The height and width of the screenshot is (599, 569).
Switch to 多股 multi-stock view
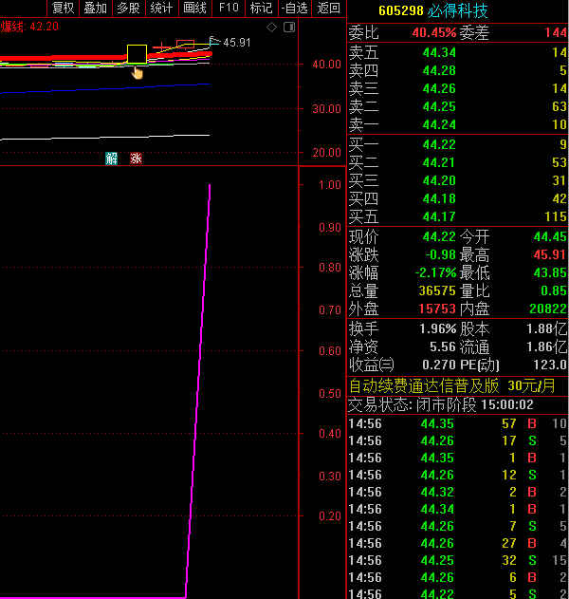tap(128, 9)
